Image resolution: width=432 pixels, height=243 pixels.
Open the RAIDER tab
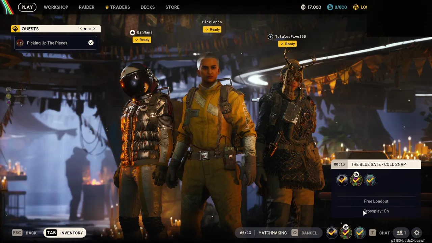(87, 7)
